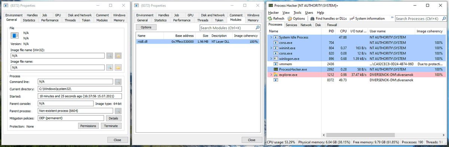This screenshot has height=147, width=449.
Task: Click the magnifier icon next to Parent process field
Action: [x=118, y=111]
